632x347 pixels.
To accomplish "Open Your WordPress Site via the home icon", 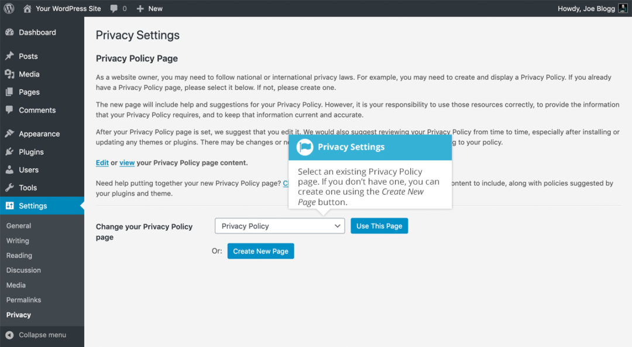I will pos(26,8).
